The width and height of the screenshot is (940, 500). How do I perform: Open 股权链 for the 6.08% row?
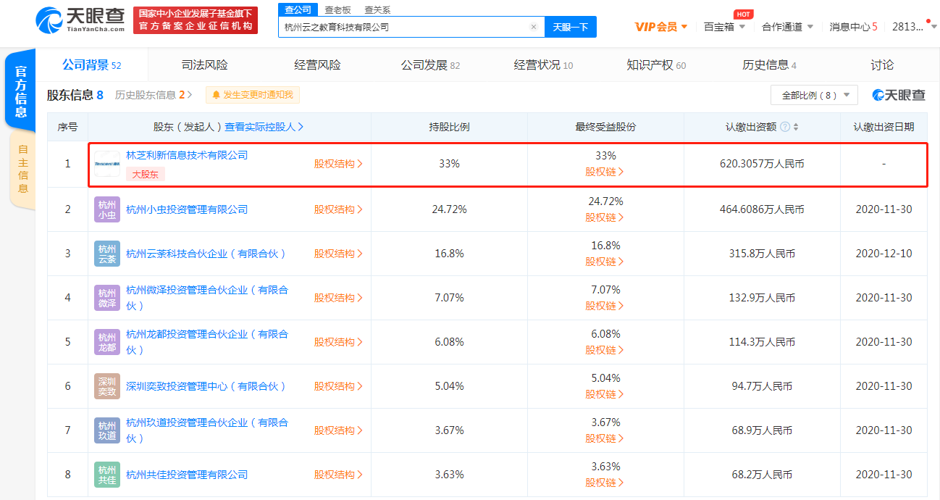pos(605,350)
